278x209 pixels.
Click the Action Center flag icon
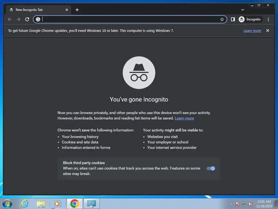(238, 204)
